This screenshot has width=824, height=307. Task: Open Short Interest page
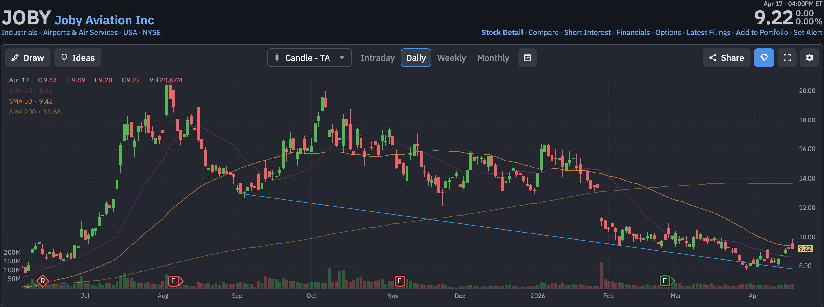coord(587,33)
